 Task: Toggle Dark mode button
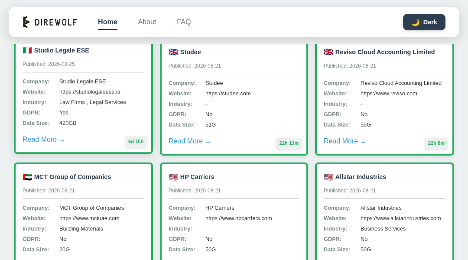[424, 22]
